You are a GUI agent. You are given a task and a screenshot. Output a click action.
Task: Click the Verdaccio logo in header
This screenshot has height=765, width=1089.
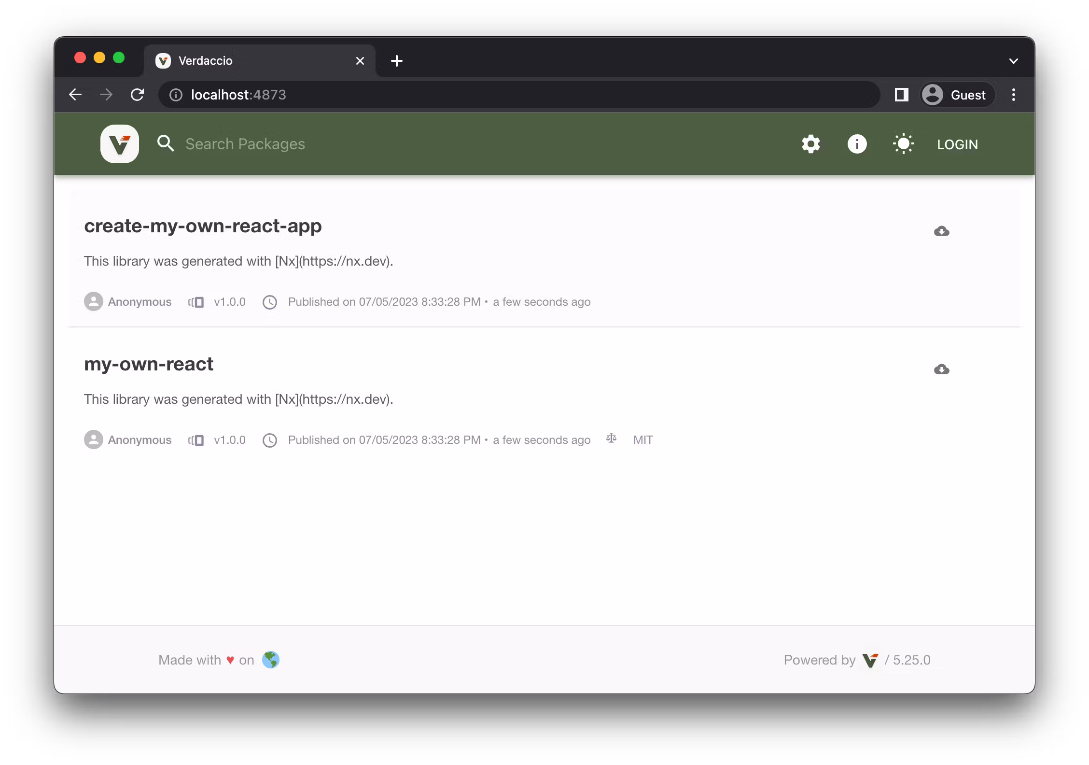pos(119,144)
